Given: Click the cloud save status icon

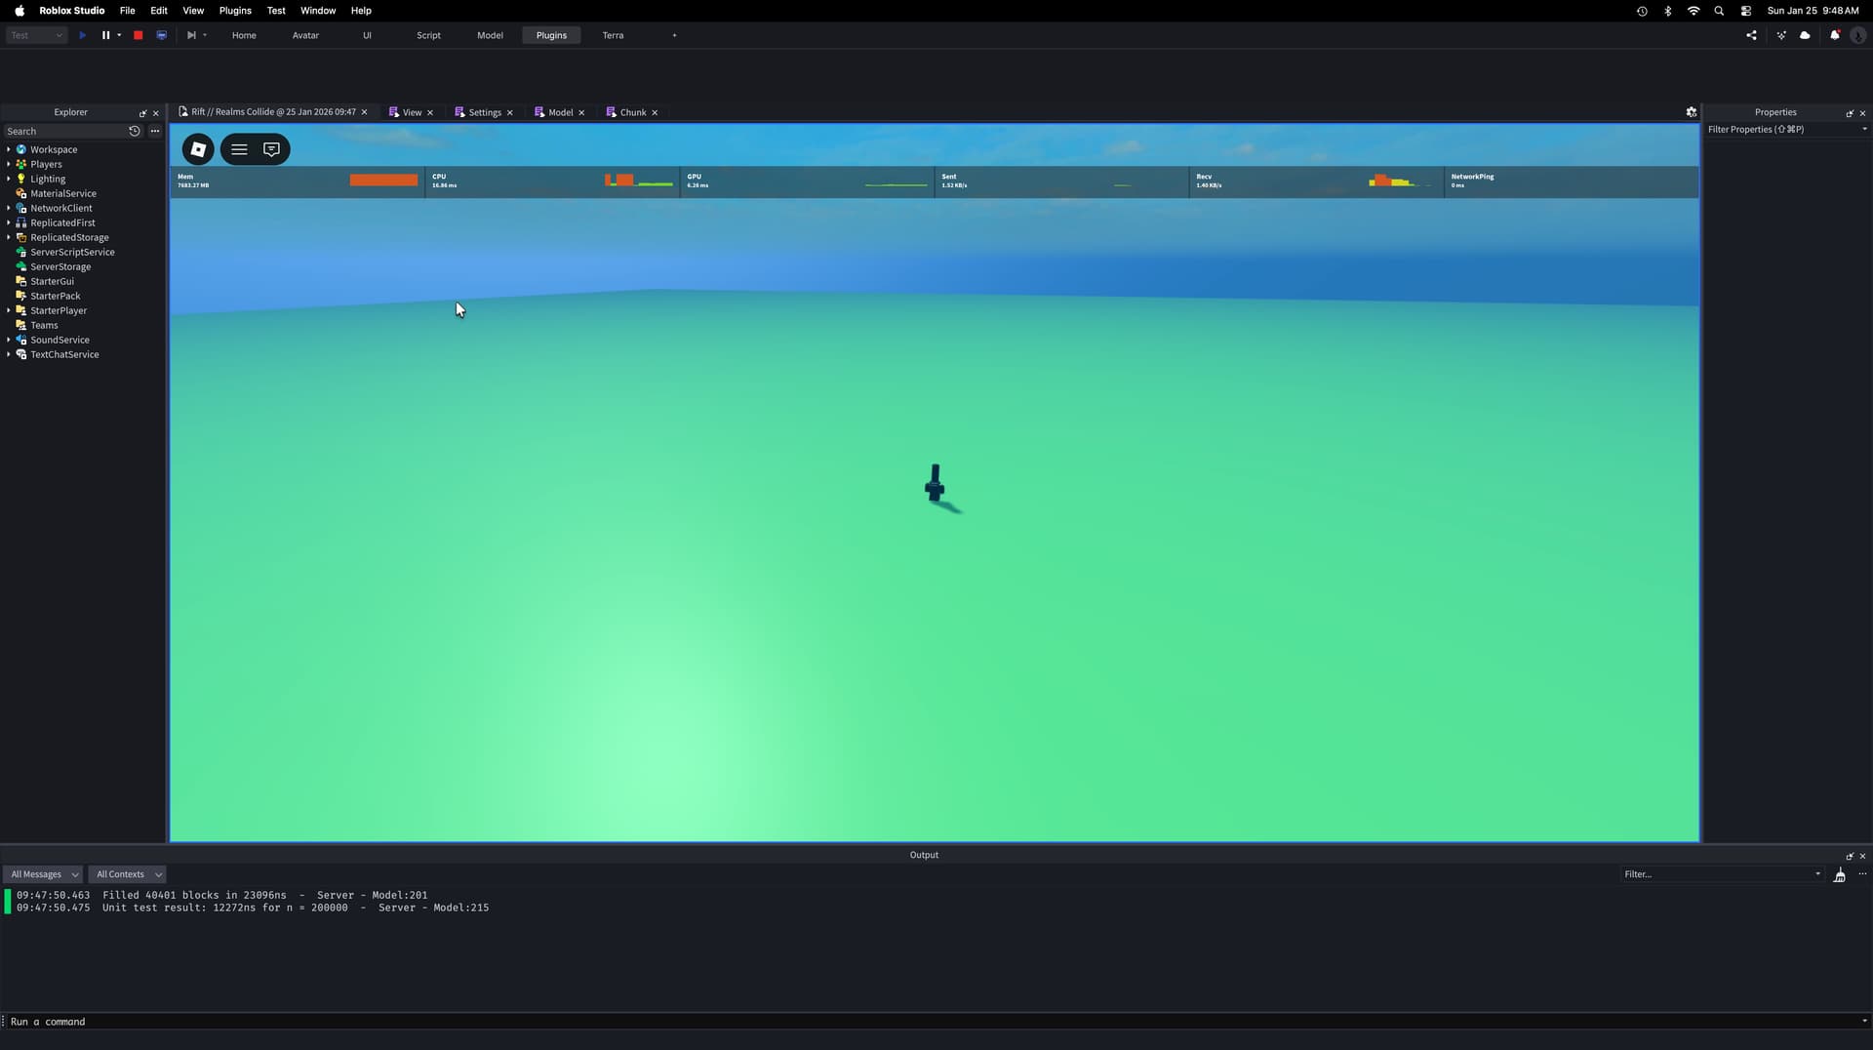Looking at the screenshot, I should 1805,35.
